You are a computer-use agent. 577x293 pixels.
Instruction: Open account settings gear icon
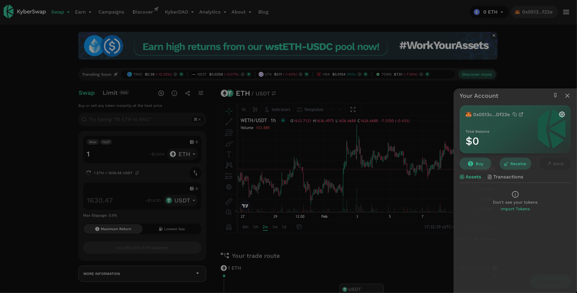tap(562, 114)
